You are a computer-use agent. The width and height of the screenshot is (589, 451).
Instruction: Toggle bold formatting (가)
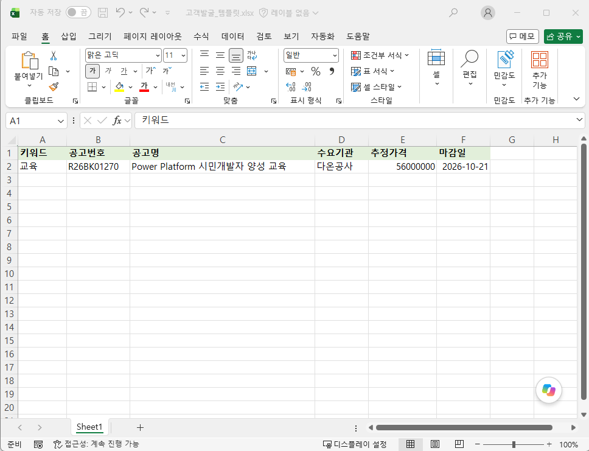click(x=92, y=71)
